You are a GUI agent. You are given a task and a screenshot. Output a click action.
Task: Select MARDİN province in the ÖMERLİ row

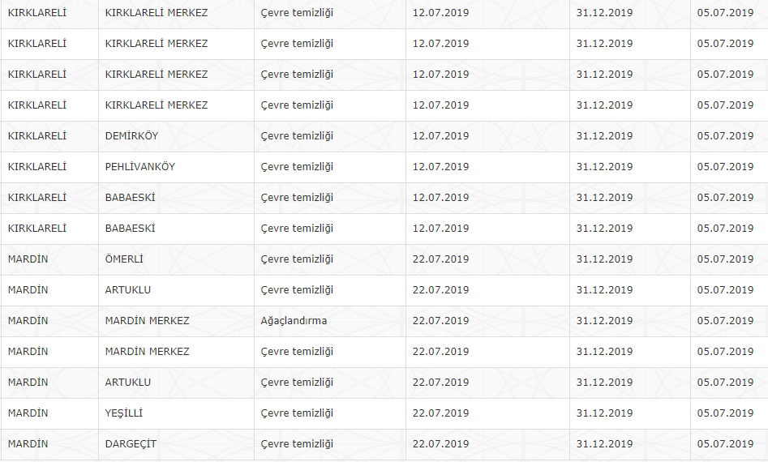[28, 259]
